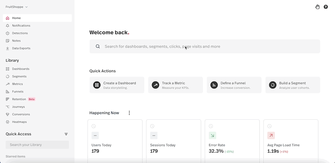Open the Happening Now three-dot menu
Screen dimensions: 335x163
point(129,113)
